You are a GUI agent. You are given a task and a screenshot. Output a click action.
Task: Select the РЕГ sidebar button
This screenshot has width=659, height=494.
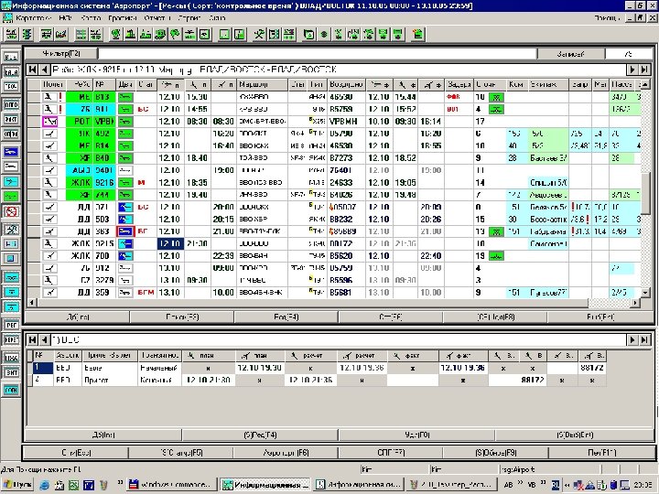tap(11, 324)
